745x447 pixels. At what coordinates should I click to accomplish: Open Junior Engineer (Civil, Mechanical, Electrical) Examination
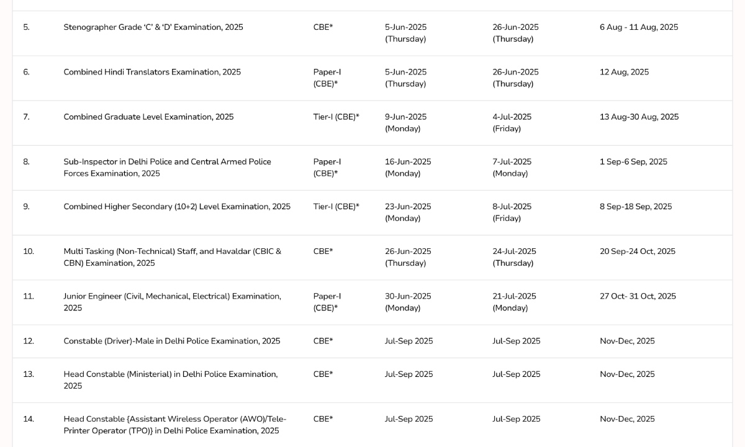172,302
